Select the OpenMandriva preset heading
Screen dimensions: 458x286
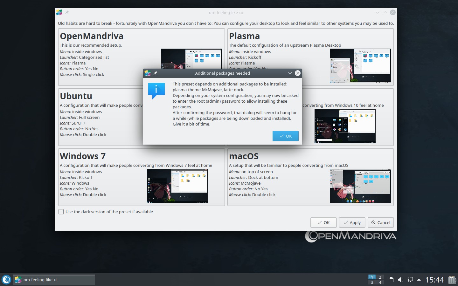tap(92, 36)
